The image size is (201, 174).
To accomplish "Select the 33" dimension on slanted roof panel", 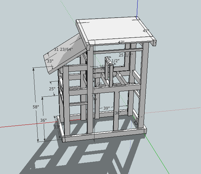I will pyautogui.click(x=50, y=61).
